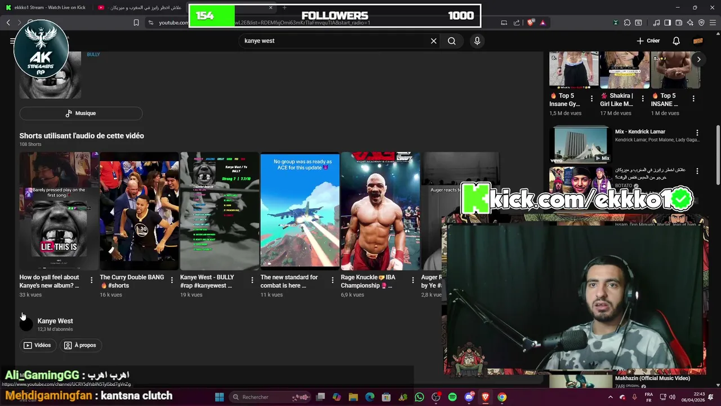Open the BULLY album link
Image resolution: width=721 pixels, height=406 pixels.
(x=94, y=55)
